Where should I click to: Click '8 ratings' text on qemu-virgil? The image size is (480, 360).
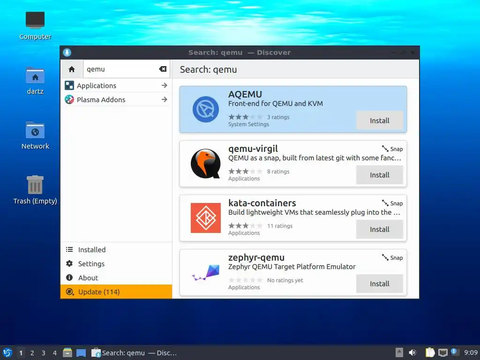point(278,172)
